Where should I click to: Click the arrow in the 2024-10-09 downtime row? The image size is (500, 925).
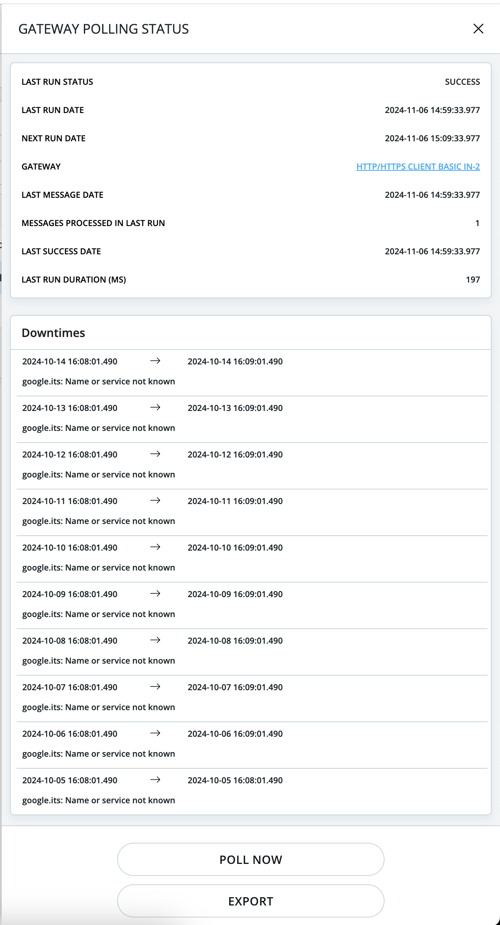point(155,594)
